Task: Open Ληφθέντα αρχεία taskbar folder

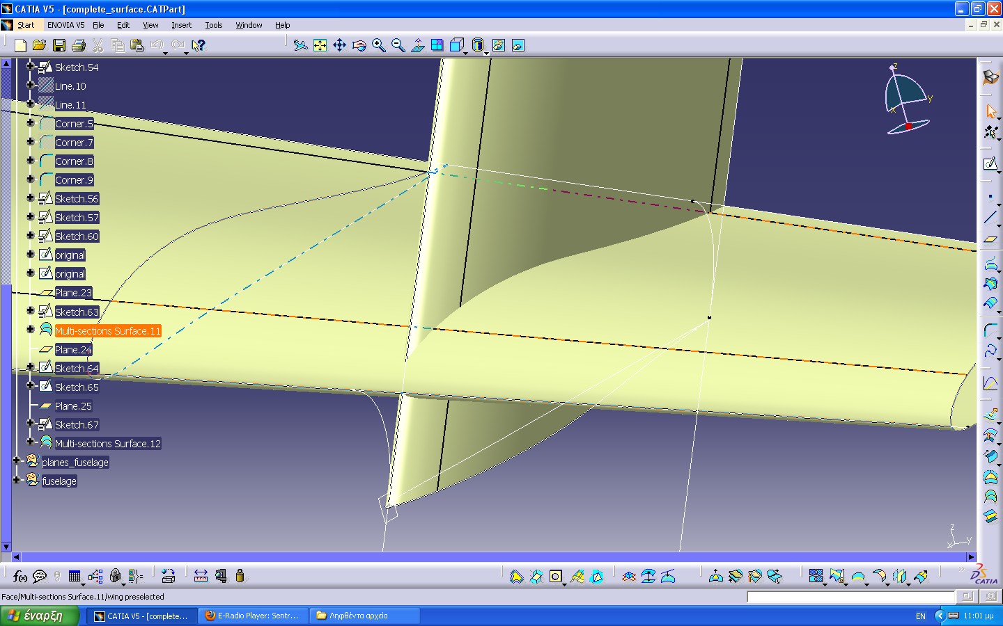Action: pyautogui.click(x=365, y=616)
